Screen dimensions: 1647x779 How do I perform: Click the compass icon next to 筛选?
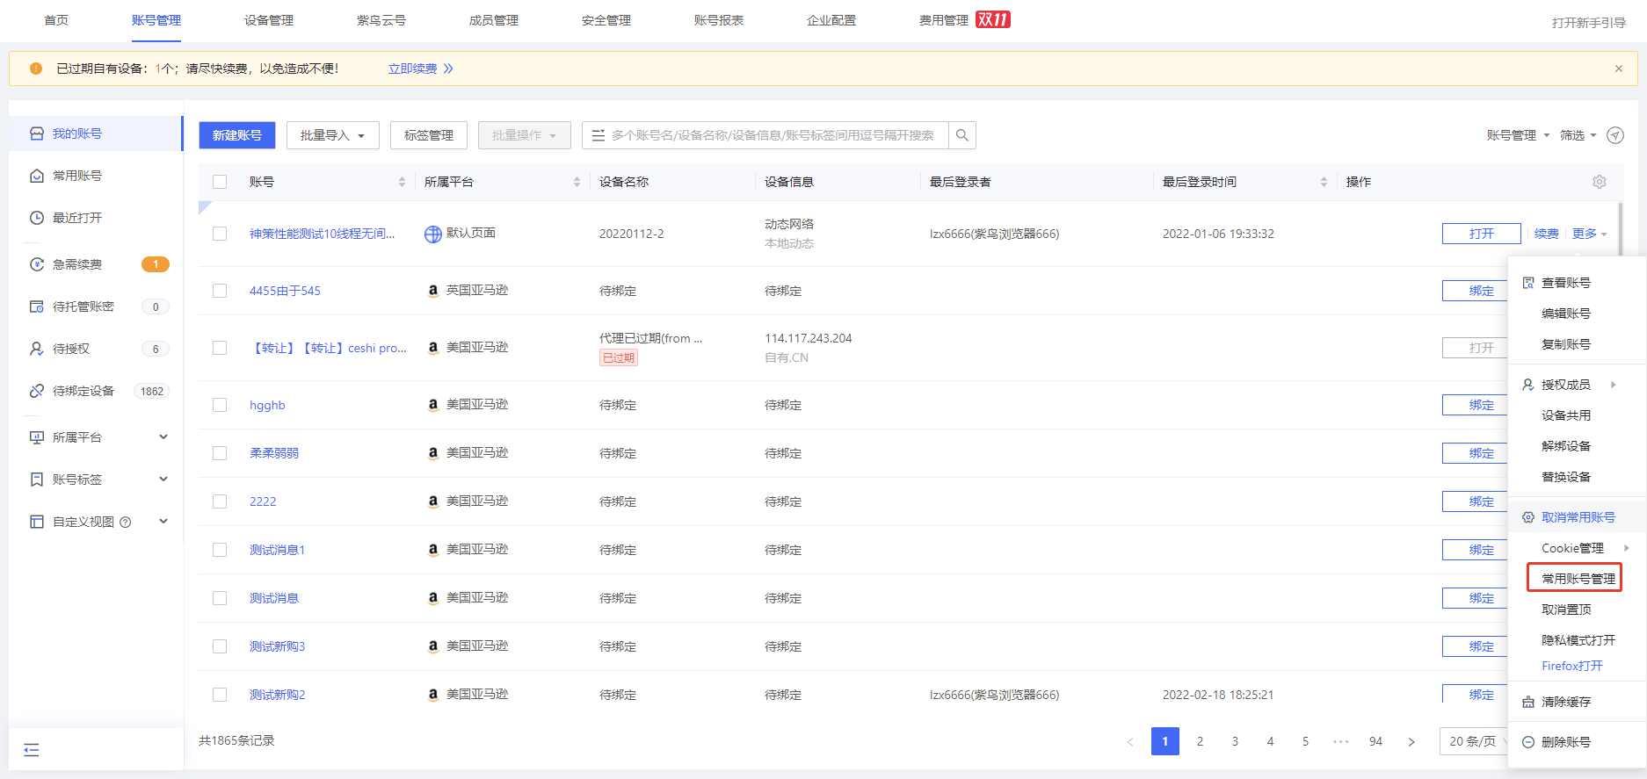click(x=1614, y=135)
